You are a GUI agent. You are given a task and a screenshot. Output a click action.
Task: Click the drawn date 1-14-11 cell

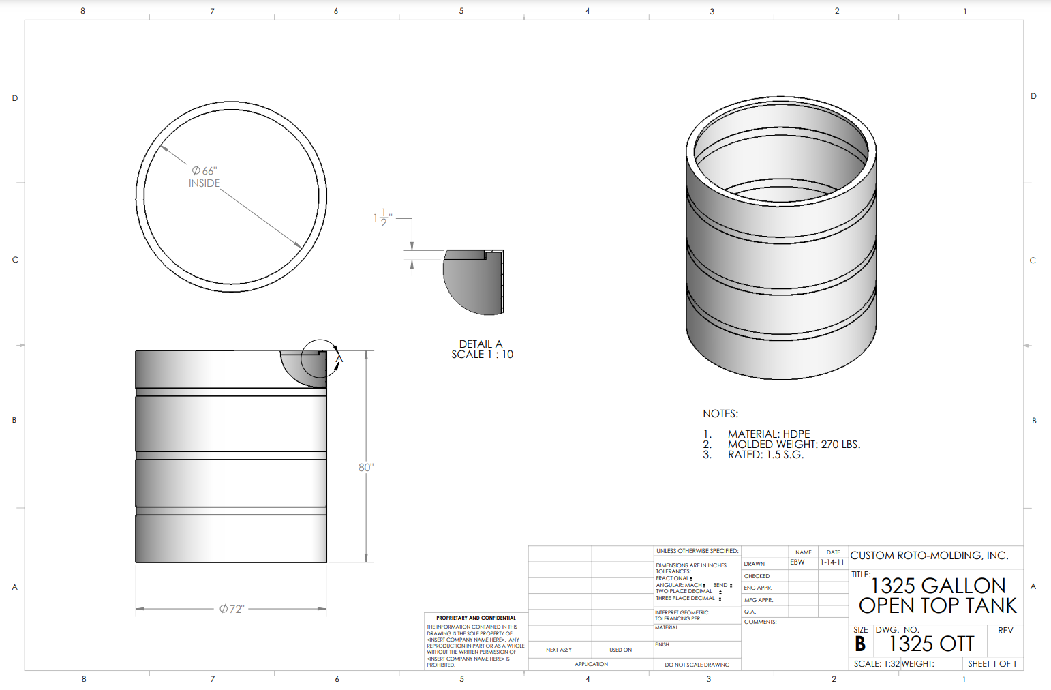[x=832, y=562]
